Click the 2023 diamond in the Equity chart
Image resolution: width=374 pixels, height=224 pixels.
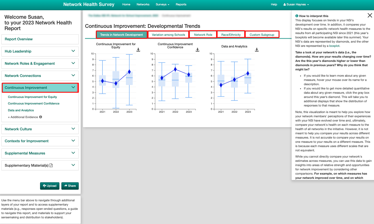pos(129,72)
